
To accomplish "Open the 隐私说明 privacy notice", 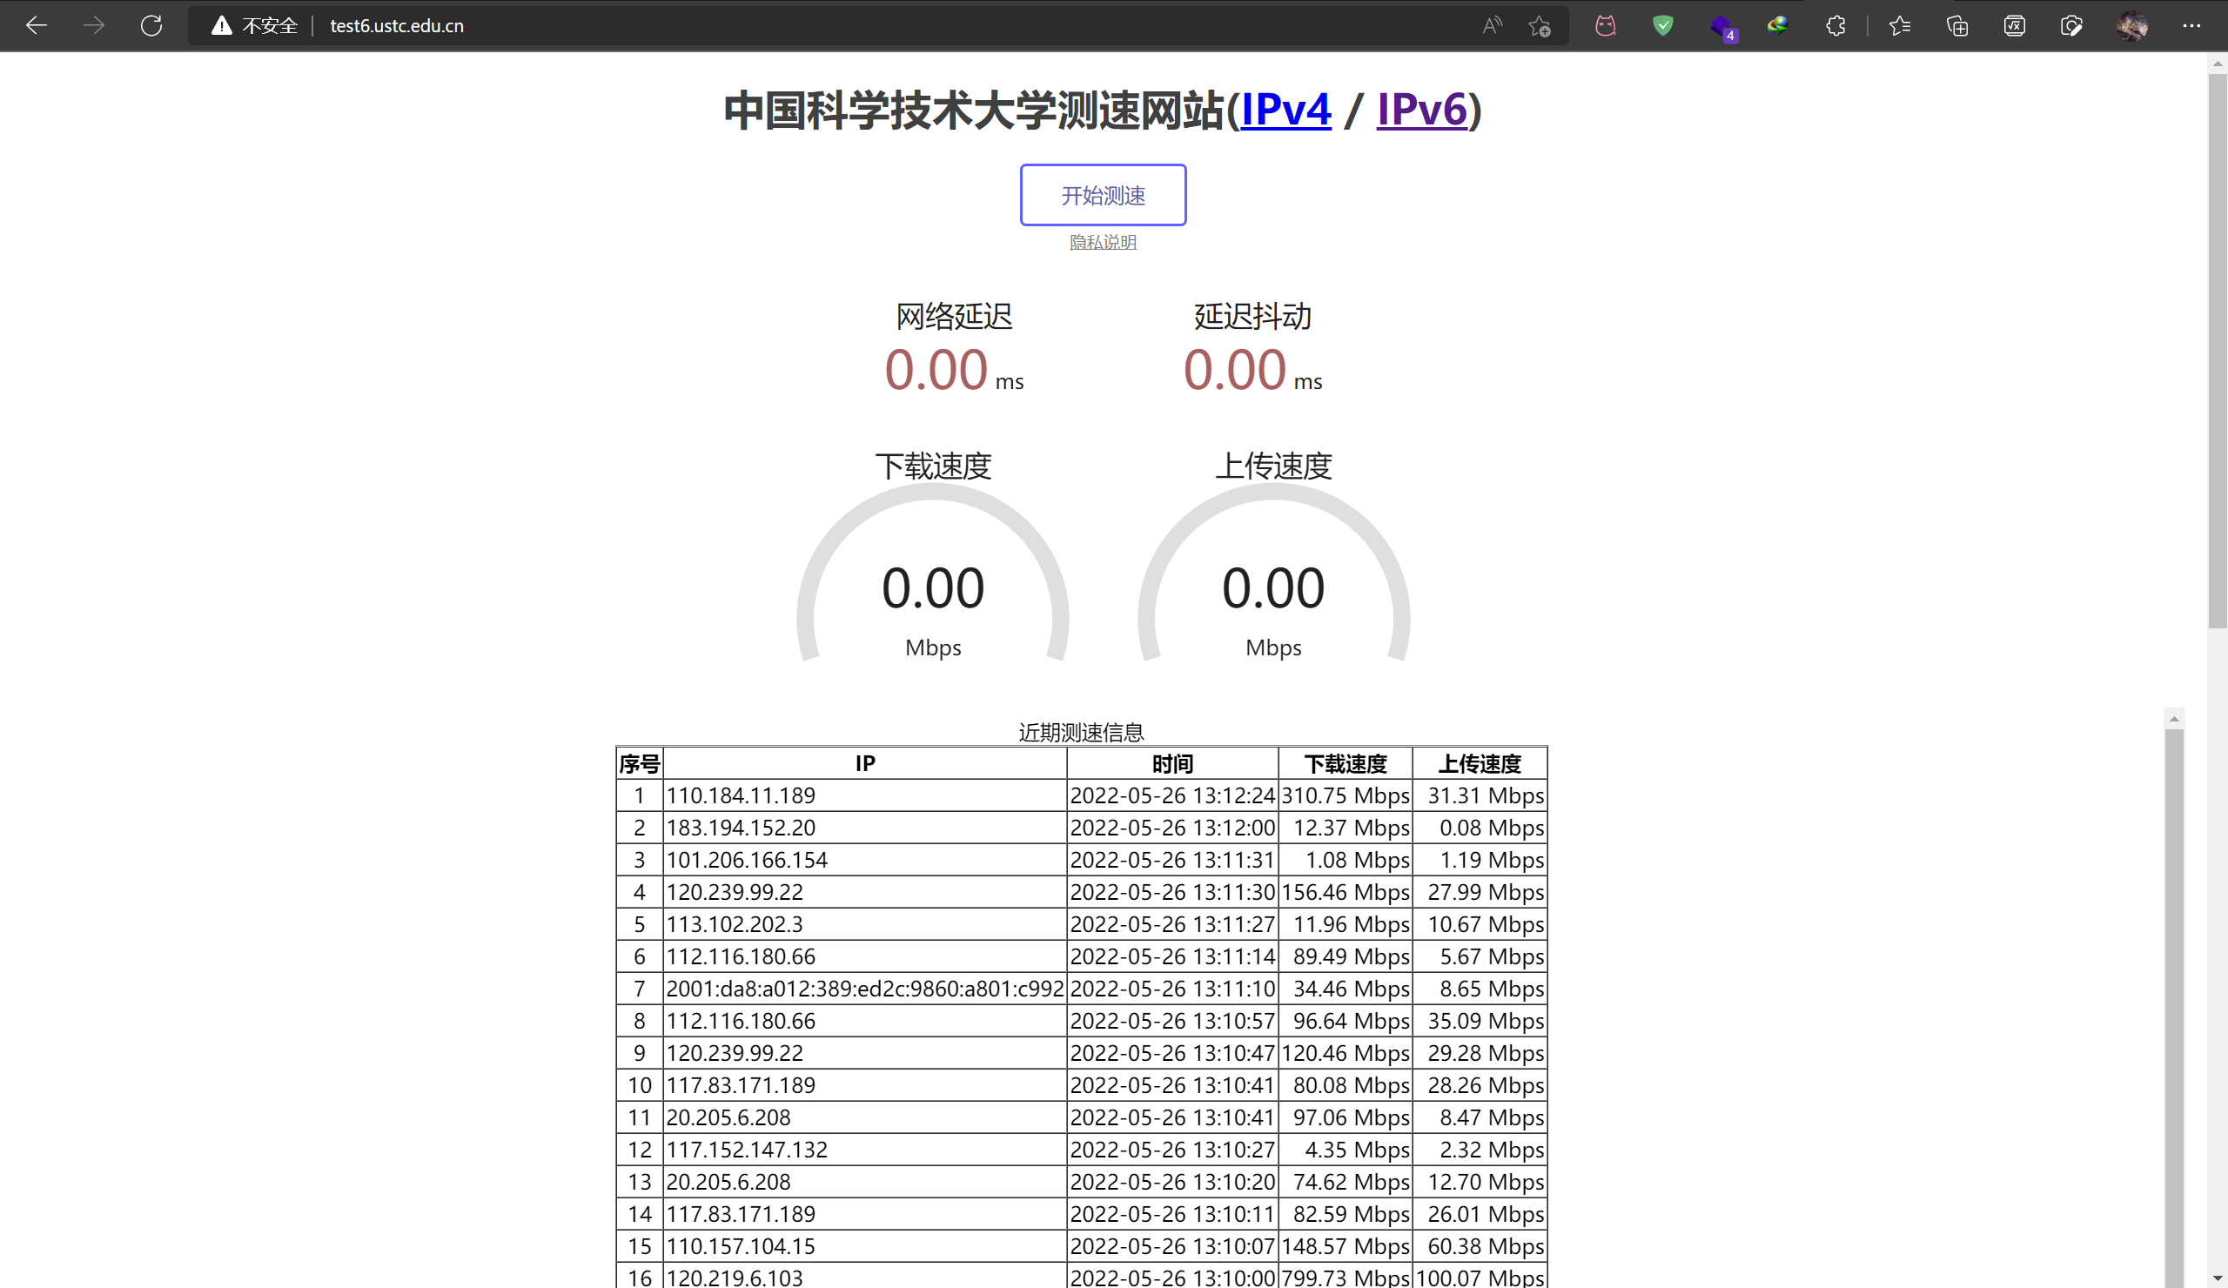I will coord(1103,242).
